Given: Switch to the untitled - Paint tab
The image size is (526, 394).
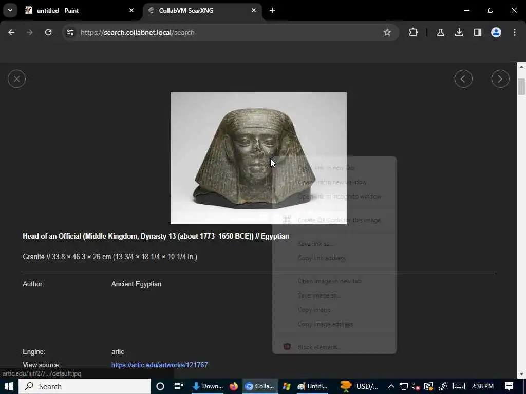Looking at the screenshot, I should coord(79,11).
